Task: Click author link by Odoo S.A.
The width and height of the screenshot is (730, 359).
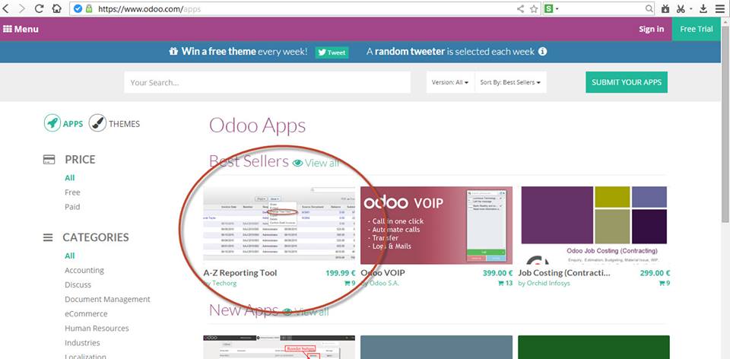Action: pos(380,283)
